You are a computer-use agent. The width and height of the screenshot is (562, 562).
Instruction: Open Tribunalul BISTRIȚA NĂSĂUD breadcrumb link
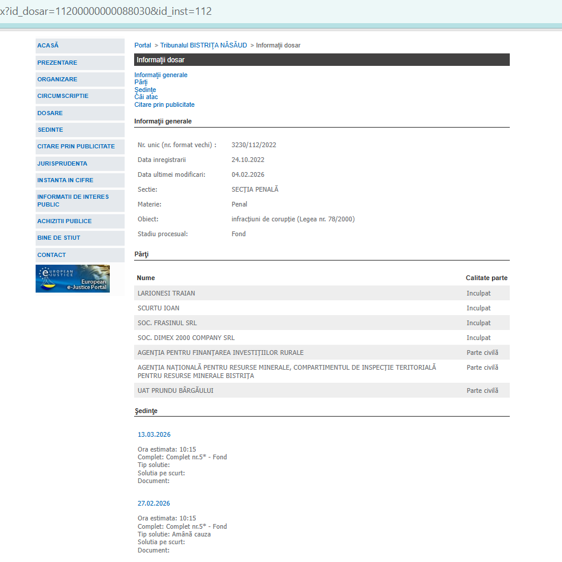(204, 46)
